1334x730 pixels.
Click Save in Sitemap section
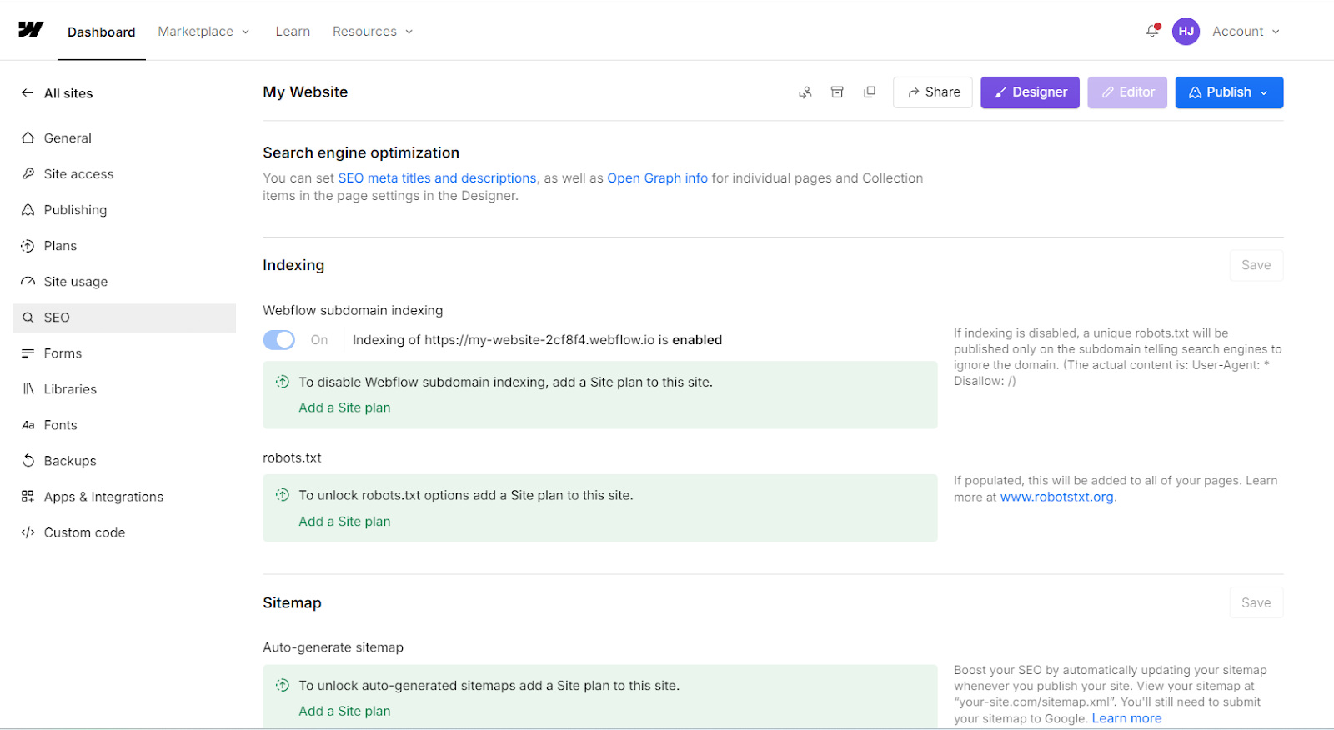[1256, 602]
